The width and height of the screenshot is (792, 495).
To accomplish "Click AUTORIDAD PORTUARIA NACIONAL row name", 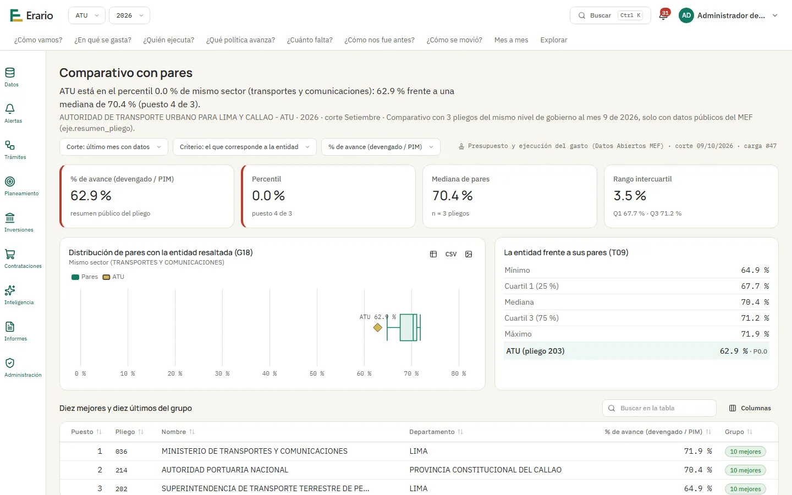I will click(x=225, y=470).
